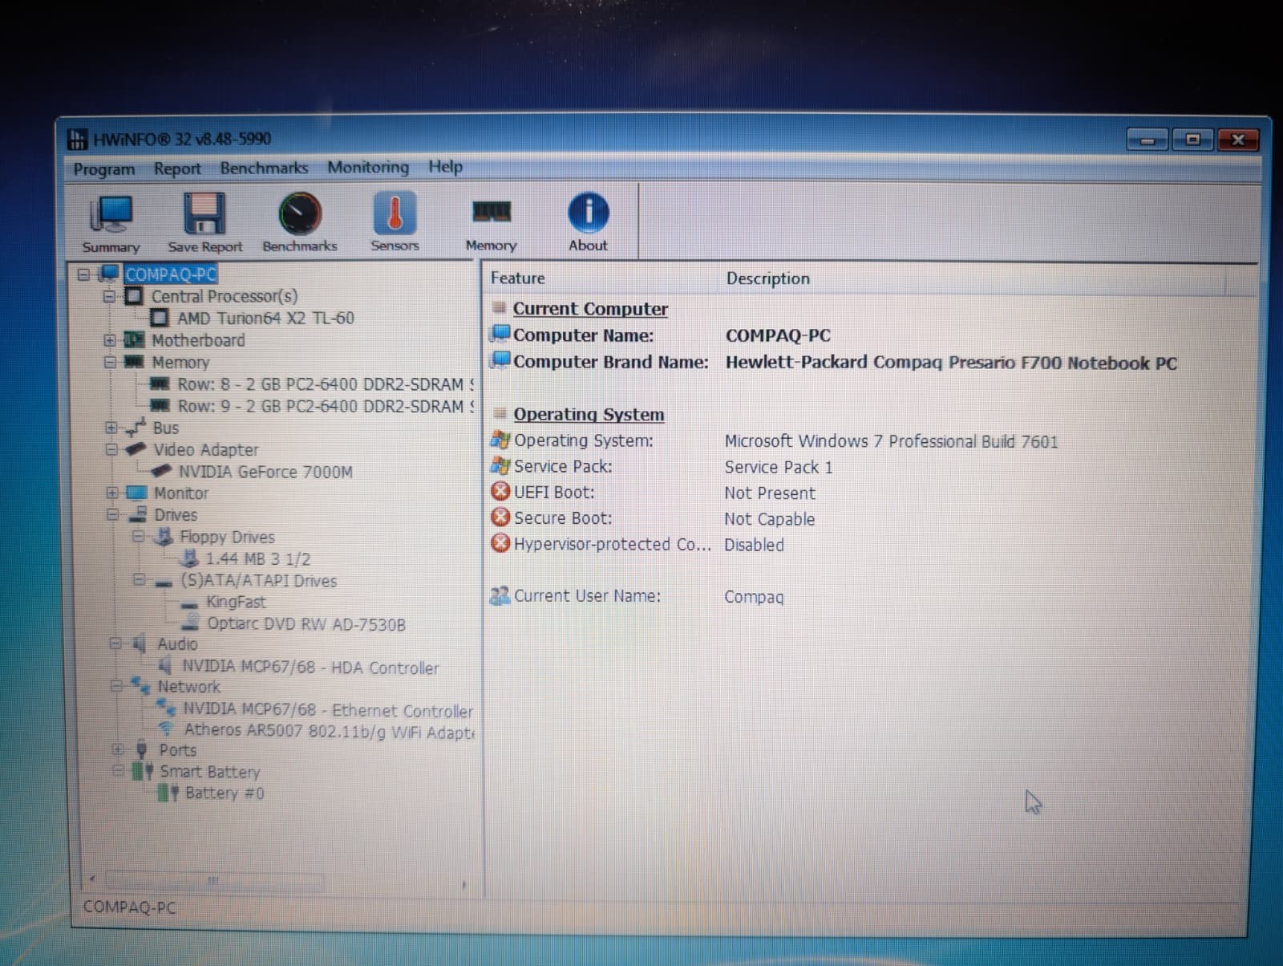Maximize the HWiNFO window
Screen dimensions: 1283x966
point(1192,140)
